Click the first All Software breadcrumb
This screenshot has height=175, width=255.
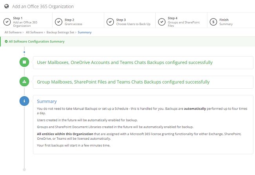pos(13,32)
